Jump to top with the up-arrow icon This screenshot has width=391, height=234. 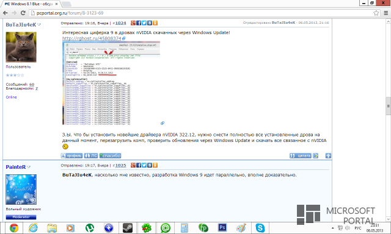pyautogui.click(x=328, y=155)
